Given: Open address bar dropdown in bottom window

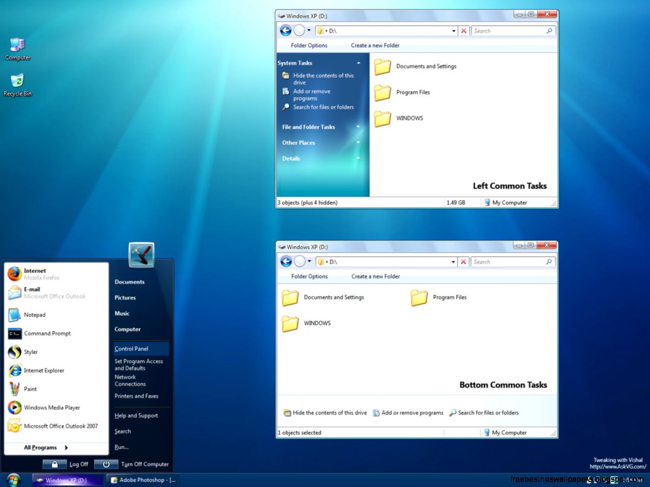Looking at the screenshot, I should [x=454, y=262].
